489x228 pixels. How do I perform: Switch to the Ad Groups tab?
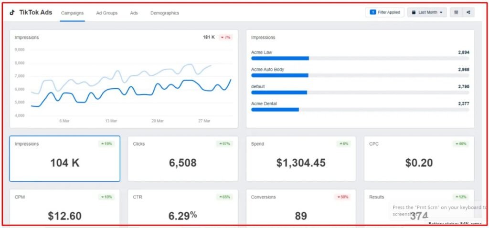(x=106, y=13)
